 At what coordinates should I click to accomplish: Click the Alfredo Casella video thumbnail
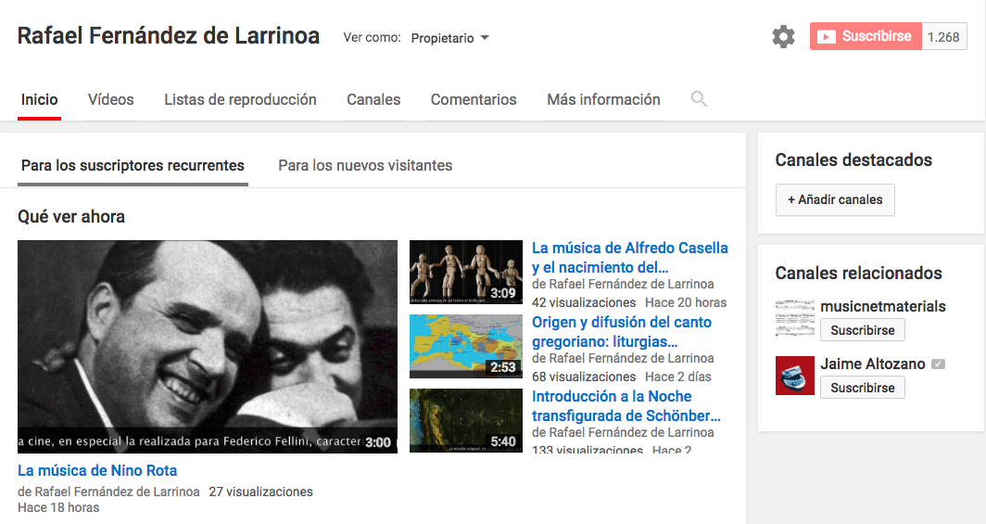[x=466, y=272]
